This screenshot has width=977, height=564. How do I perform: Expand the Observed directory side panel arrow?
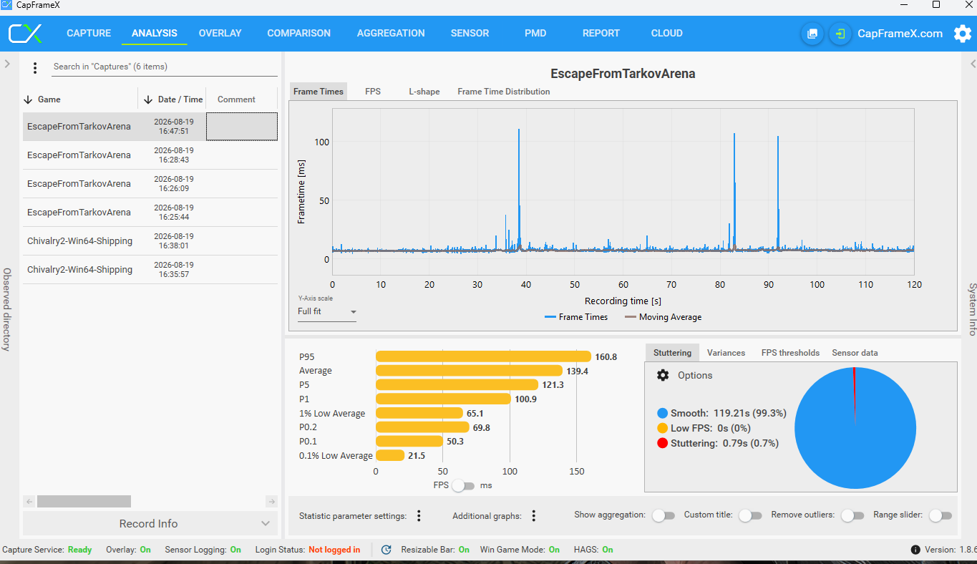point(7,64)
